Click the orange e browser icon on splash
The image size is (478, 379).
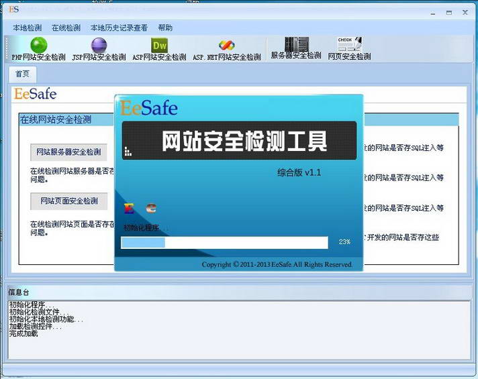coord(151,209)
